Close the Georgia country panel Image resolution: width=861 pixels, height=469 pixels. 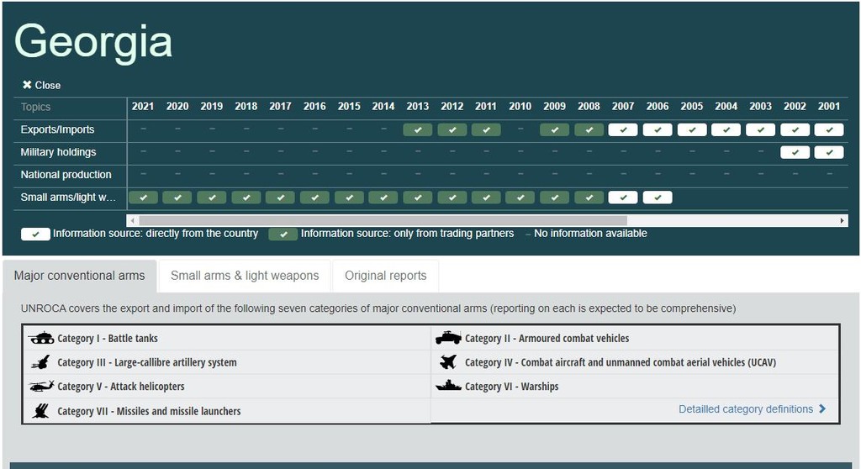[41, 85]
